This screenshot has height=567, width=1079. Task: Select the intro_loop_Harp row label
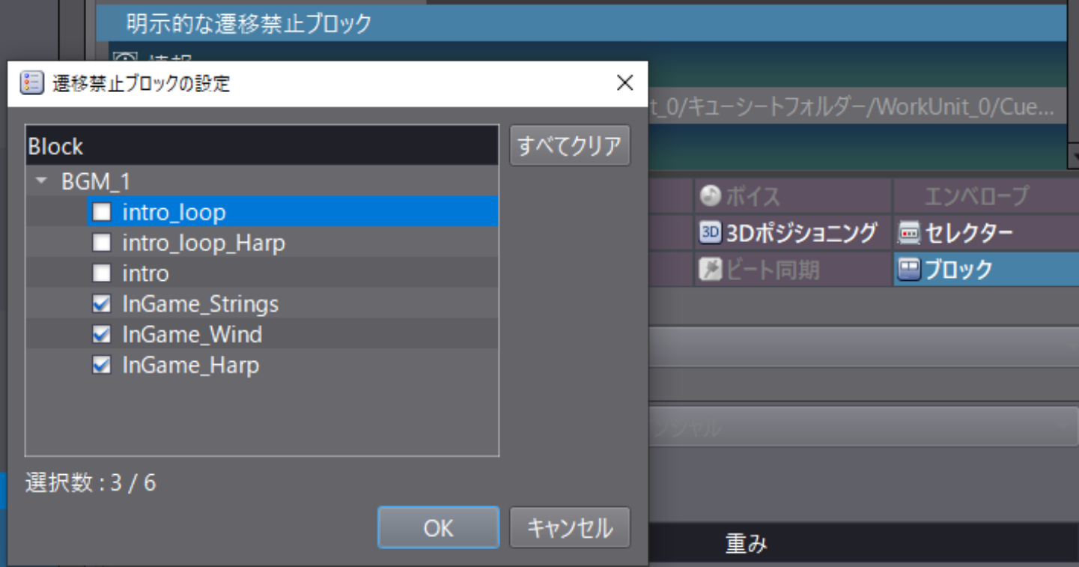tap(204, 243)
